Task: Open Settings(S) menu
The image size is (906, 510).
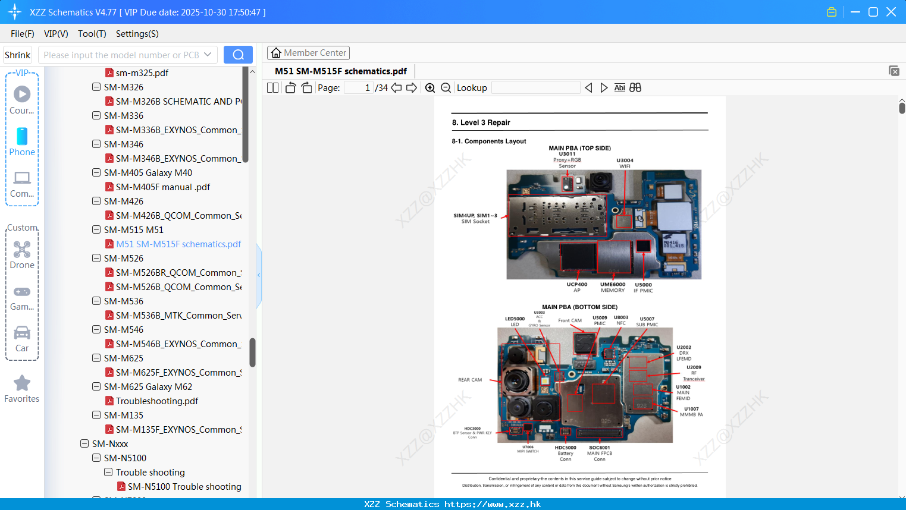Action: click(137, 34)
